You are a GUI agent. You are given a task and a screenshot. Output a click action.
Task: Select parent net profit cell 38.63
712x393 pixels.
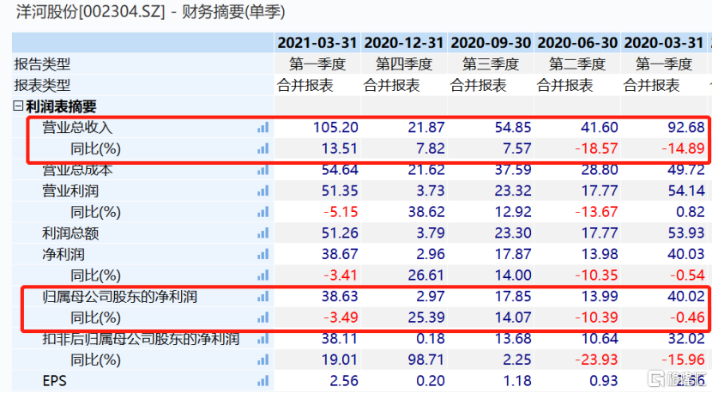[340, 297]
